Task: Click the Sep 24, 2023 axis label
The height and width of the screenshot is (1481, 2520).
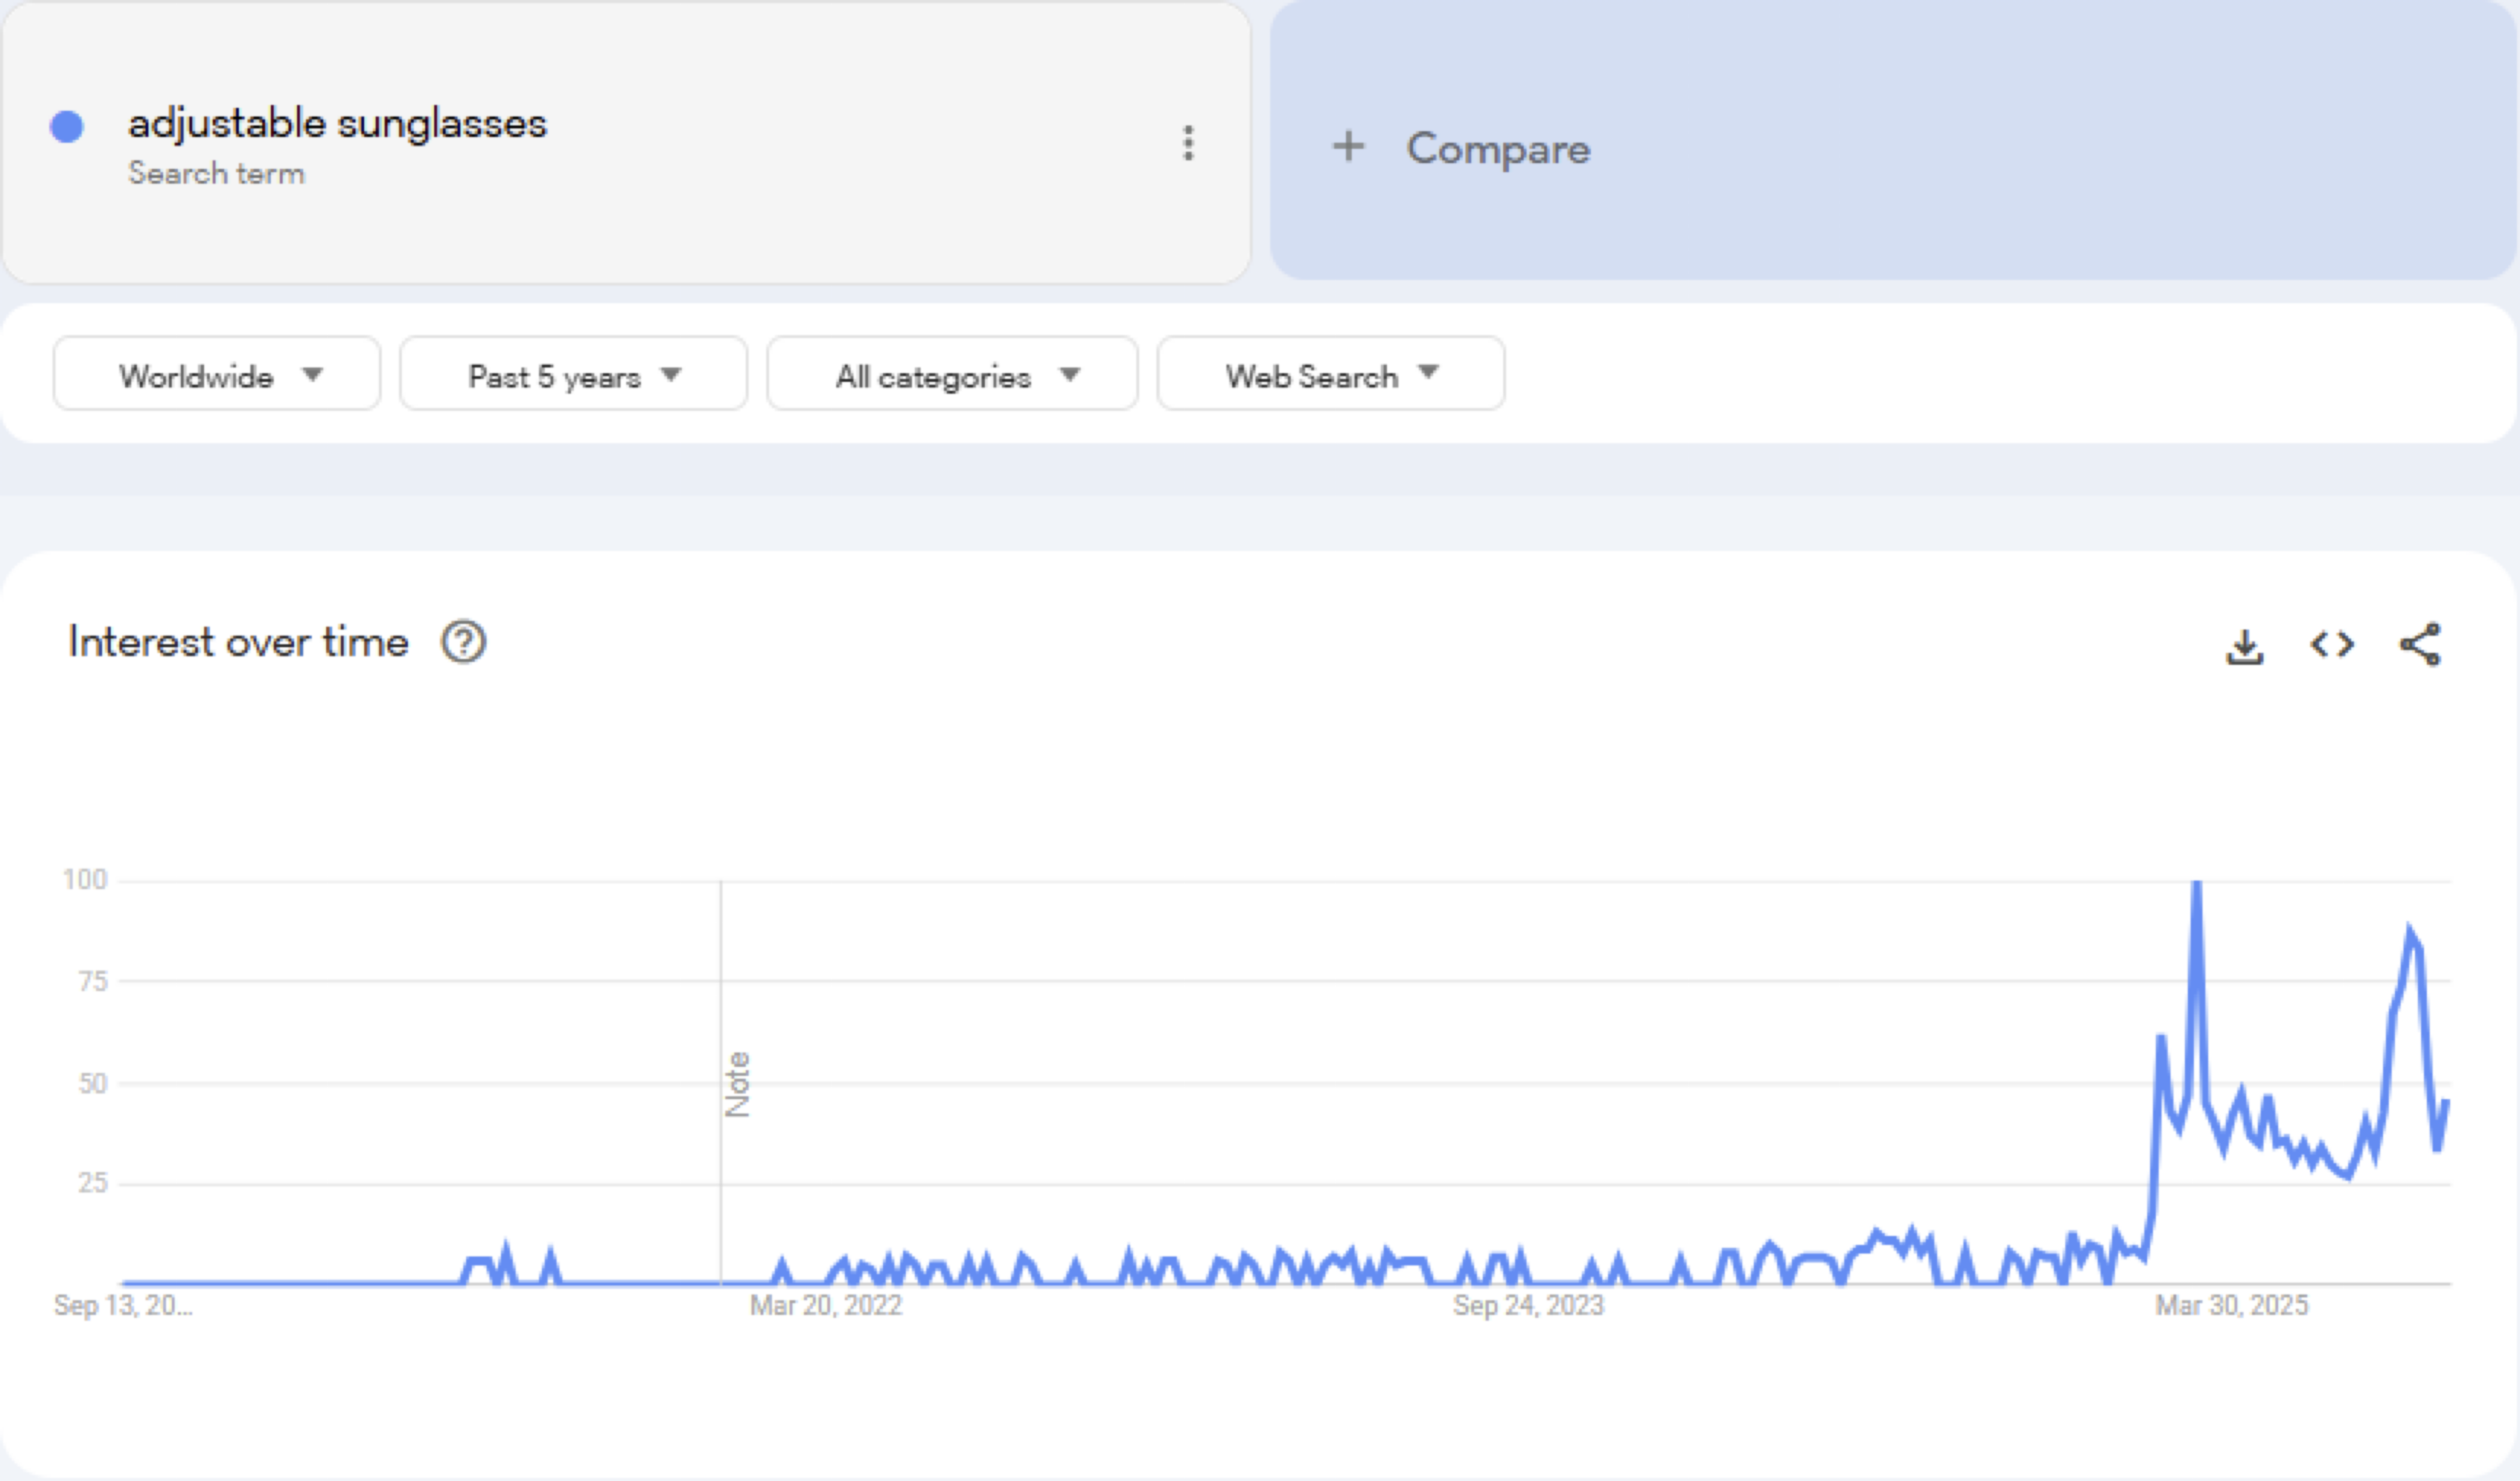Action: (1528, 1305)
